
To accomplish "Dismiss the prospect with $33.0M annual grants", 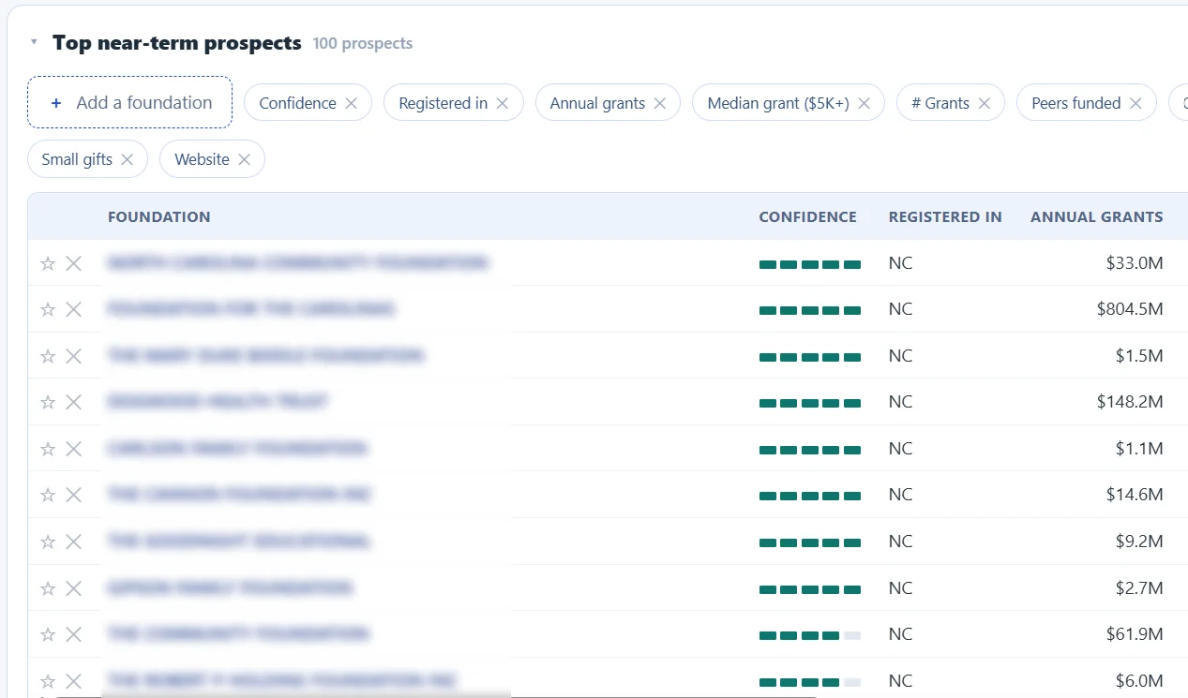I will (74, 263).
